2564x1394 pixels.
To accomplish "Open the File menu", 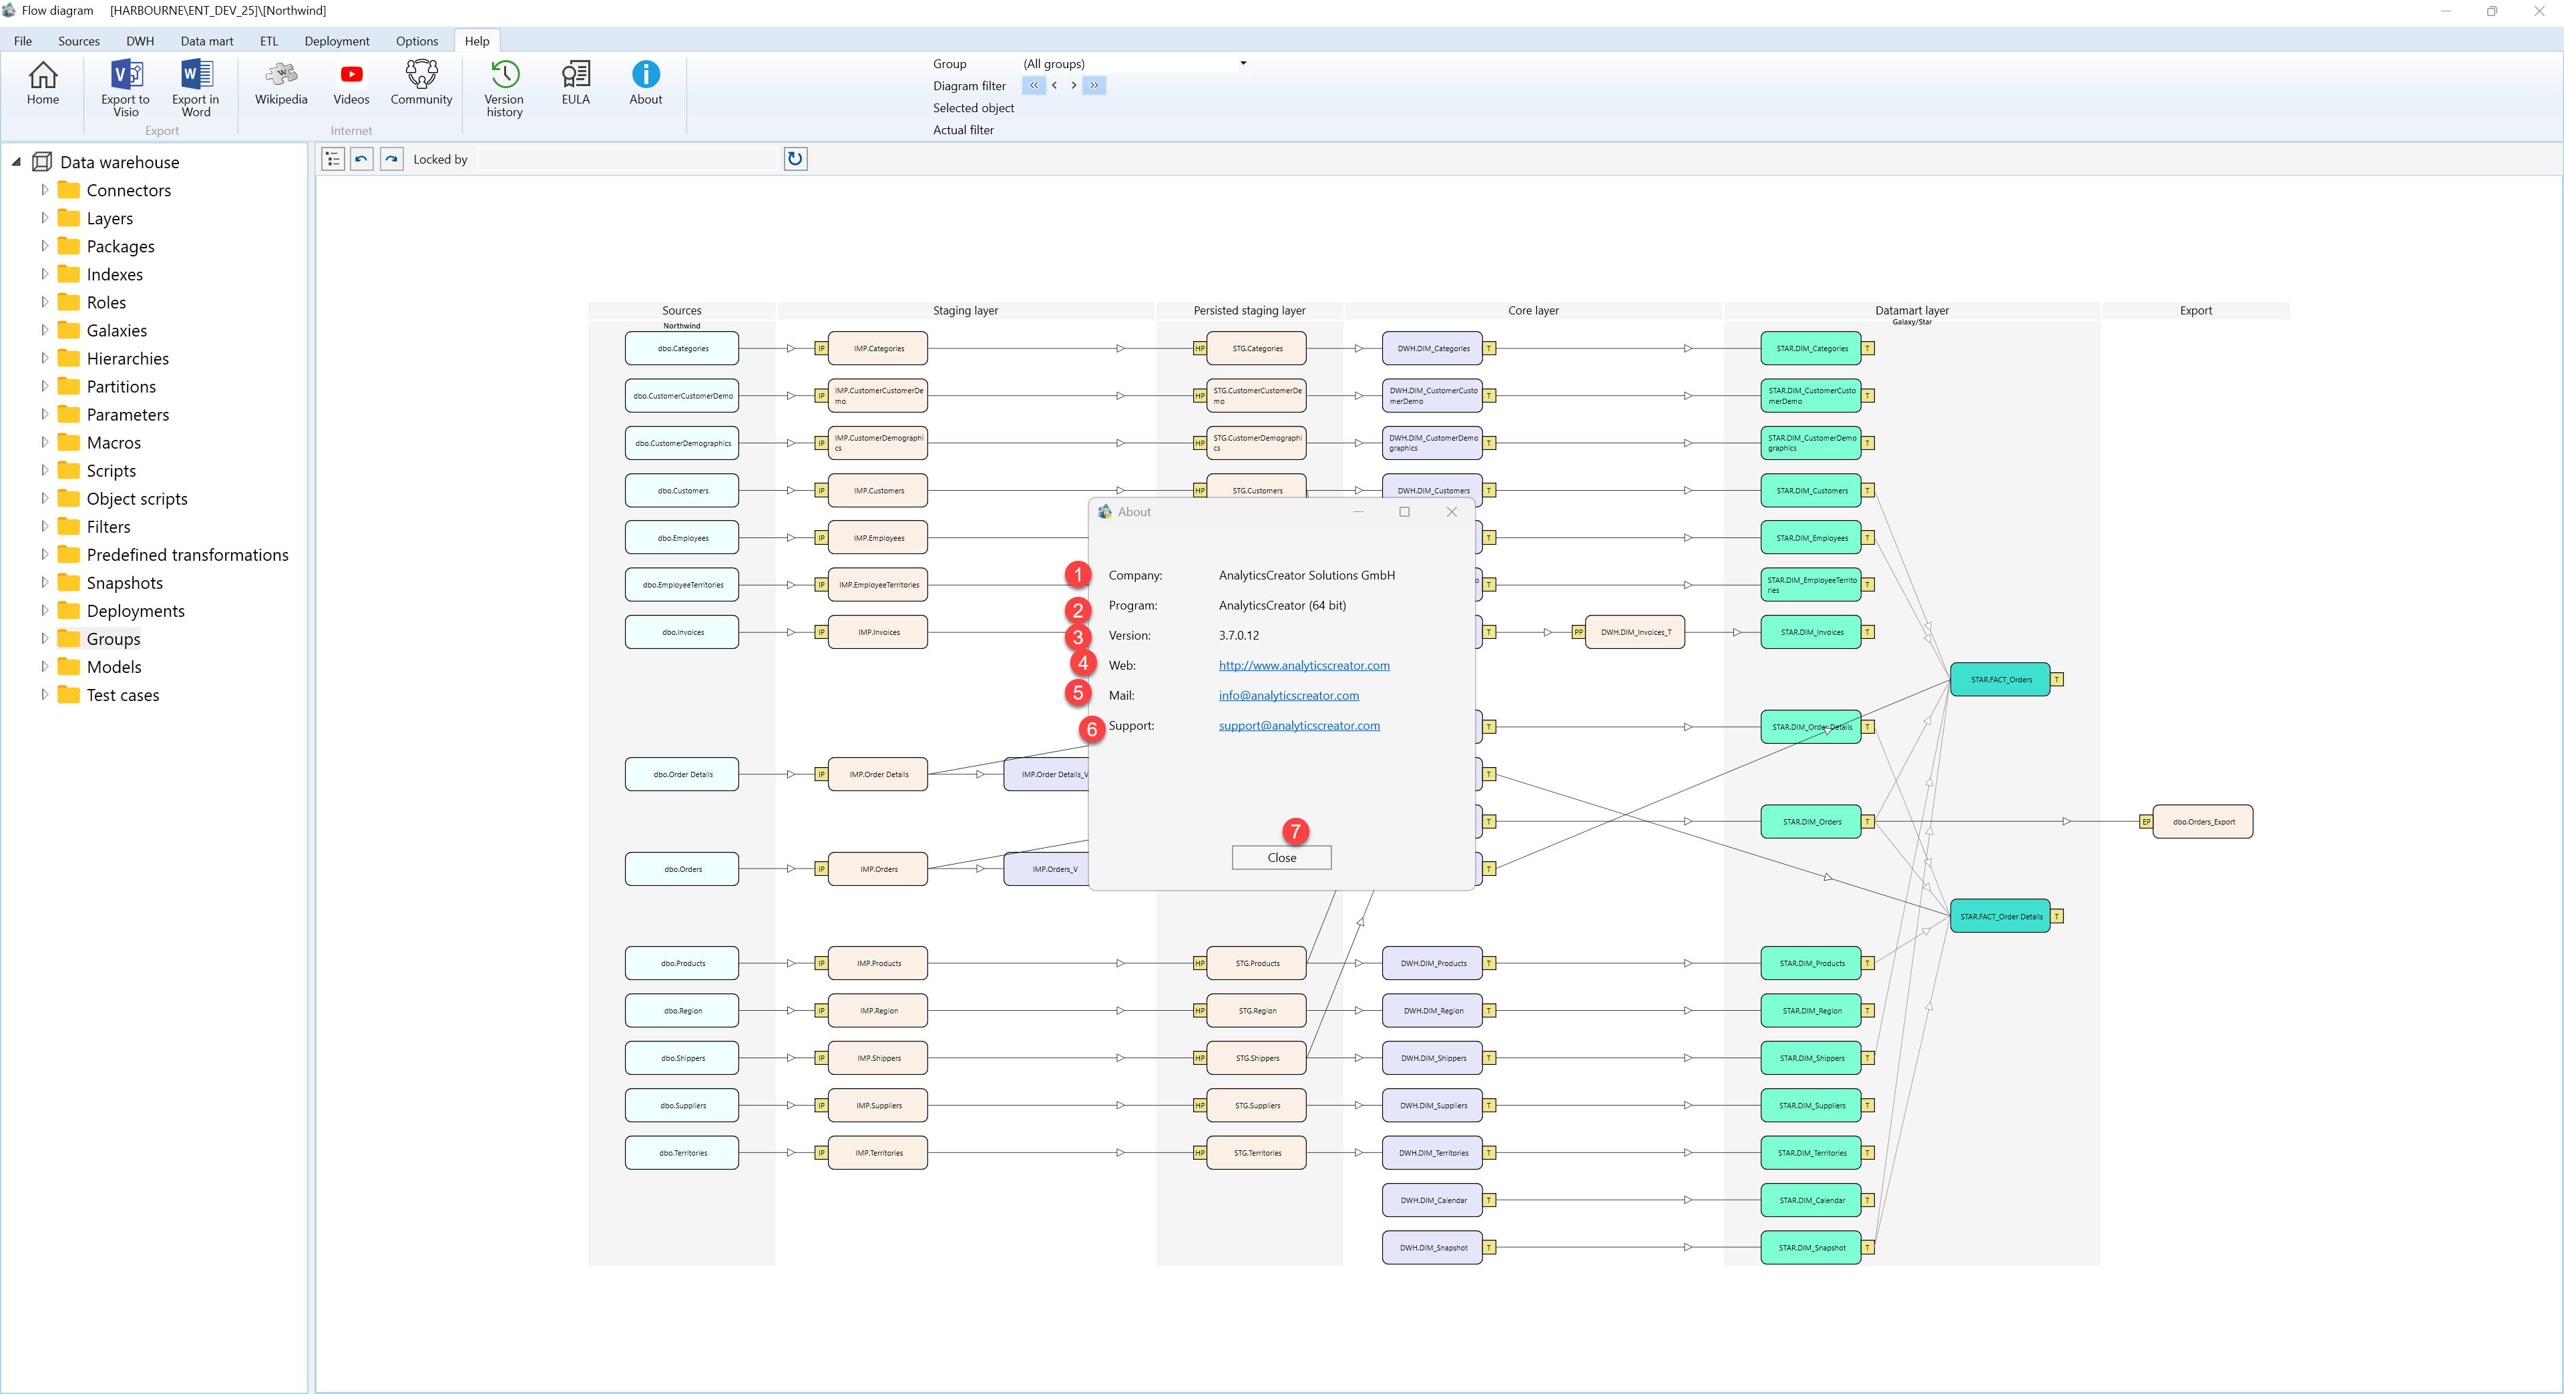I will [x=23, y=41].
